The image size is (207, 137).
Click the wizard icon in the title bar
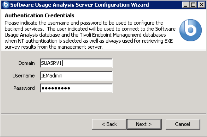pyautogui.click(x=5, y=5)
